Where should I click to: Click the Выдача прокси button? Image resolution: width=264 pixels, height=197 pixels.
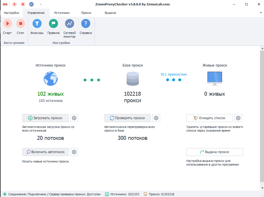point(215,152)
